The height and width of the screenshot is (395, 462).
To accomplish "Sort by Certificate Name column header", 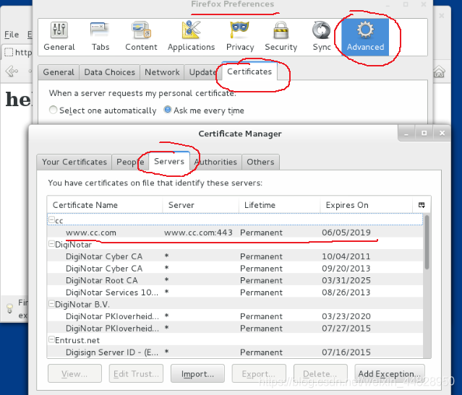I will click(105, 205).
